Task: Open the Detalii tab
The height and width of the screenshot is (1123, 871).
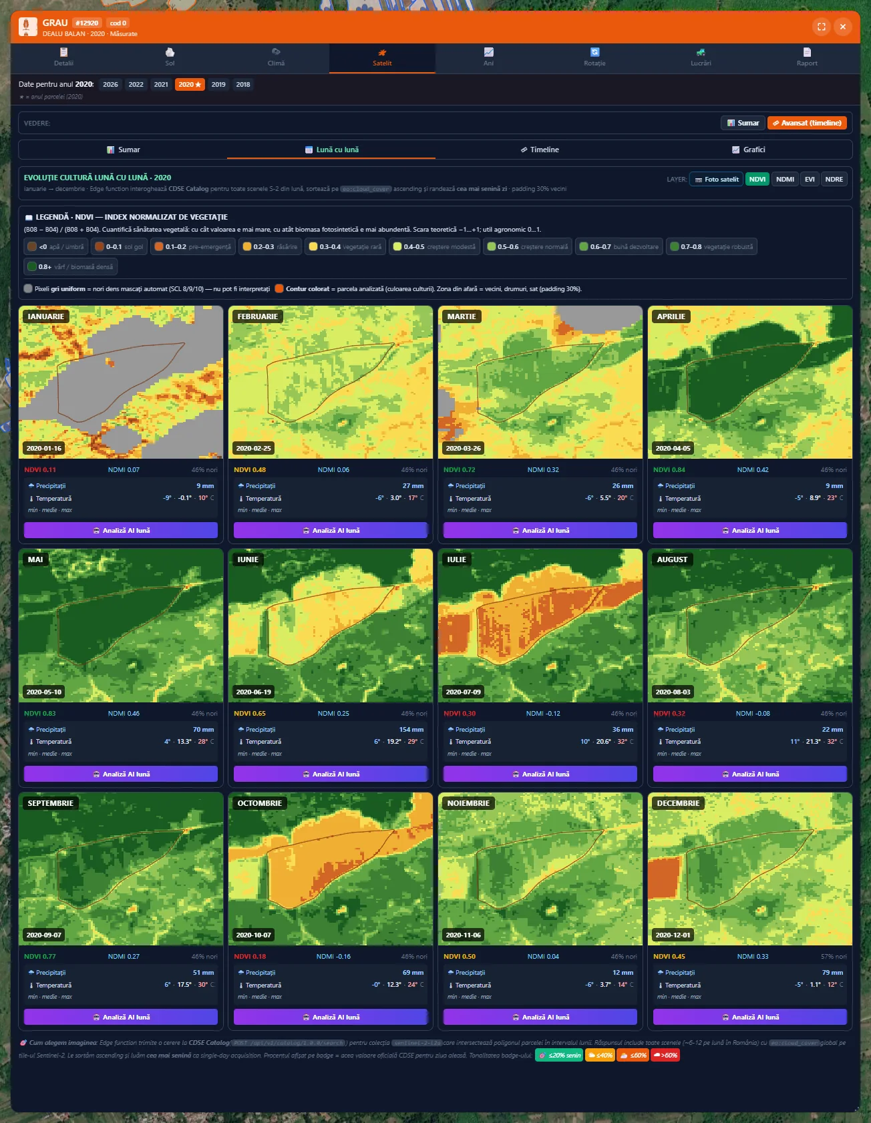Action: pyautogui.click(x=63, y=58)
